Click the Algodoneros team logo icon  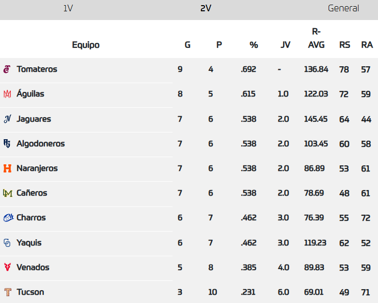coord(7,143)
